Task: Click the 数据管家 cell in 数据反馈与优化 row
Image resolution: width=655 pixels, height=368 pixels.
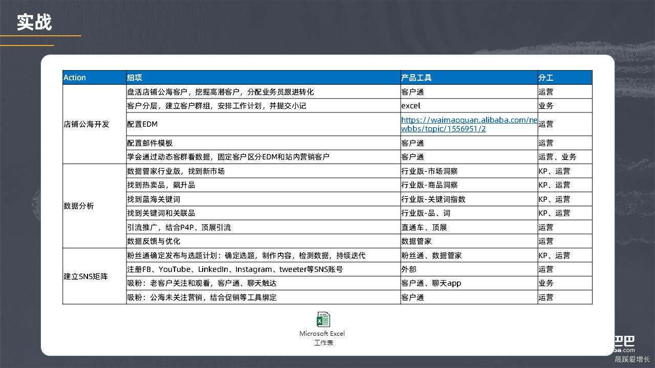Action: [469, 241]
